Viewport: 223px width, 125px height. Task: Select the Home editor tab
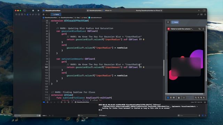click(x=56, y=15)
